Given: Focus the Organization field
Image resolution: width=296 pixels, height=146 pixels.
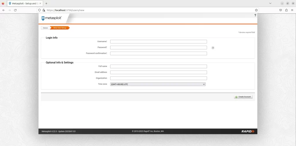Looking at the screenshot, I should click(x=158, y=78).
